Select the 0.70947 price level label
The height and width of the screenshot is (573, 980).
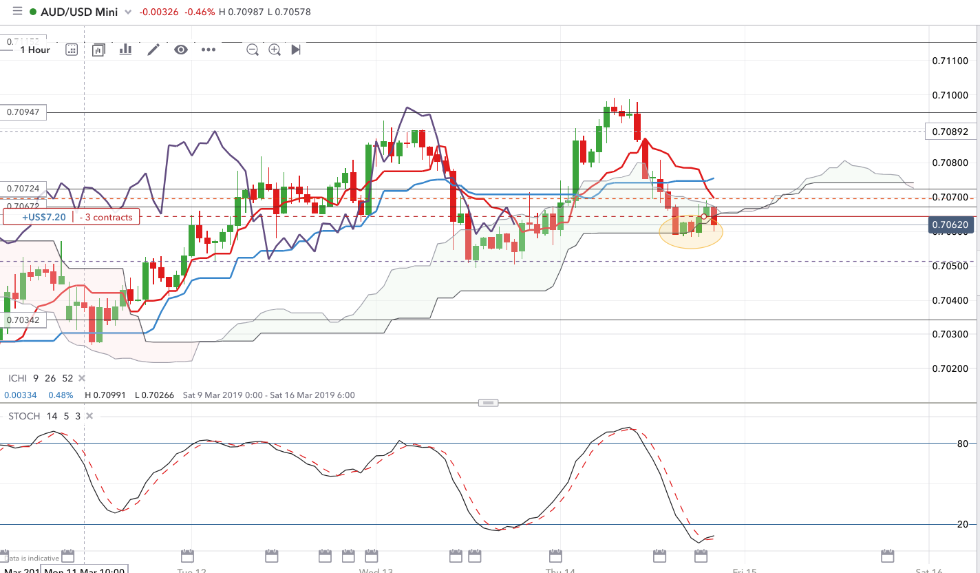pyautogui.click(x=23, y=112)
